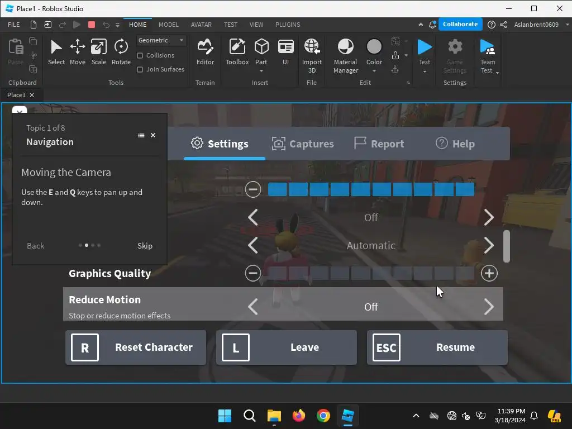
Task: Open the Toolbox panel
Action: (237, 52)
